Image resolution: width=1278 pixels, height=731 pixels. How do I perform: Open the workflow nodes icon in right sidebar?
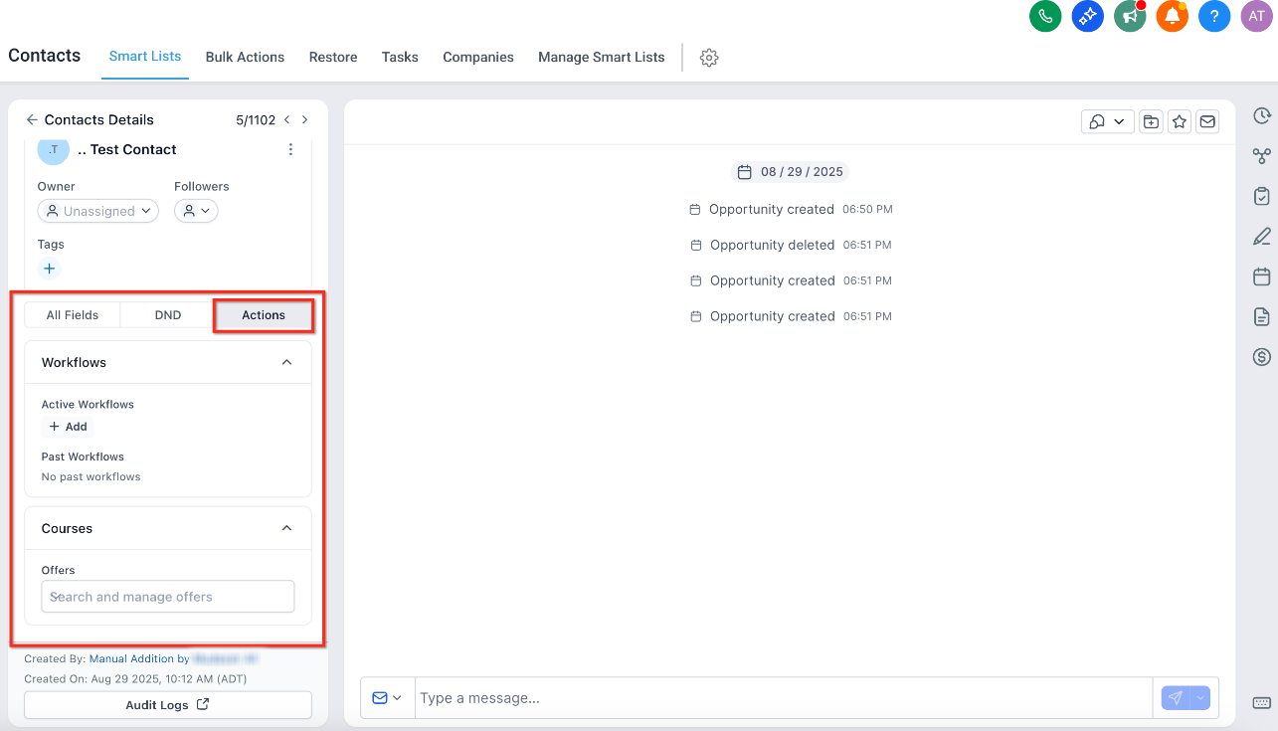pyautogui.click(x=1261, y=156)
